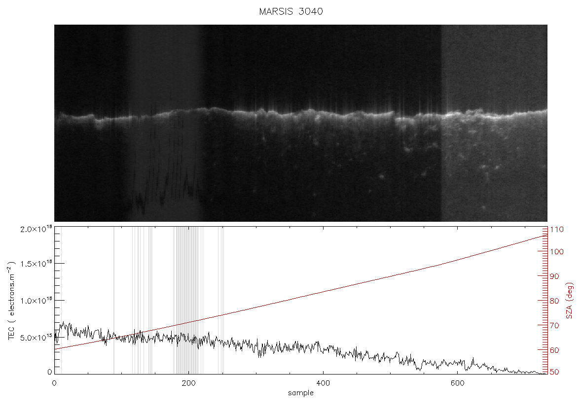Click the red 'SZA (deg)' axis label

pos(570,301)
